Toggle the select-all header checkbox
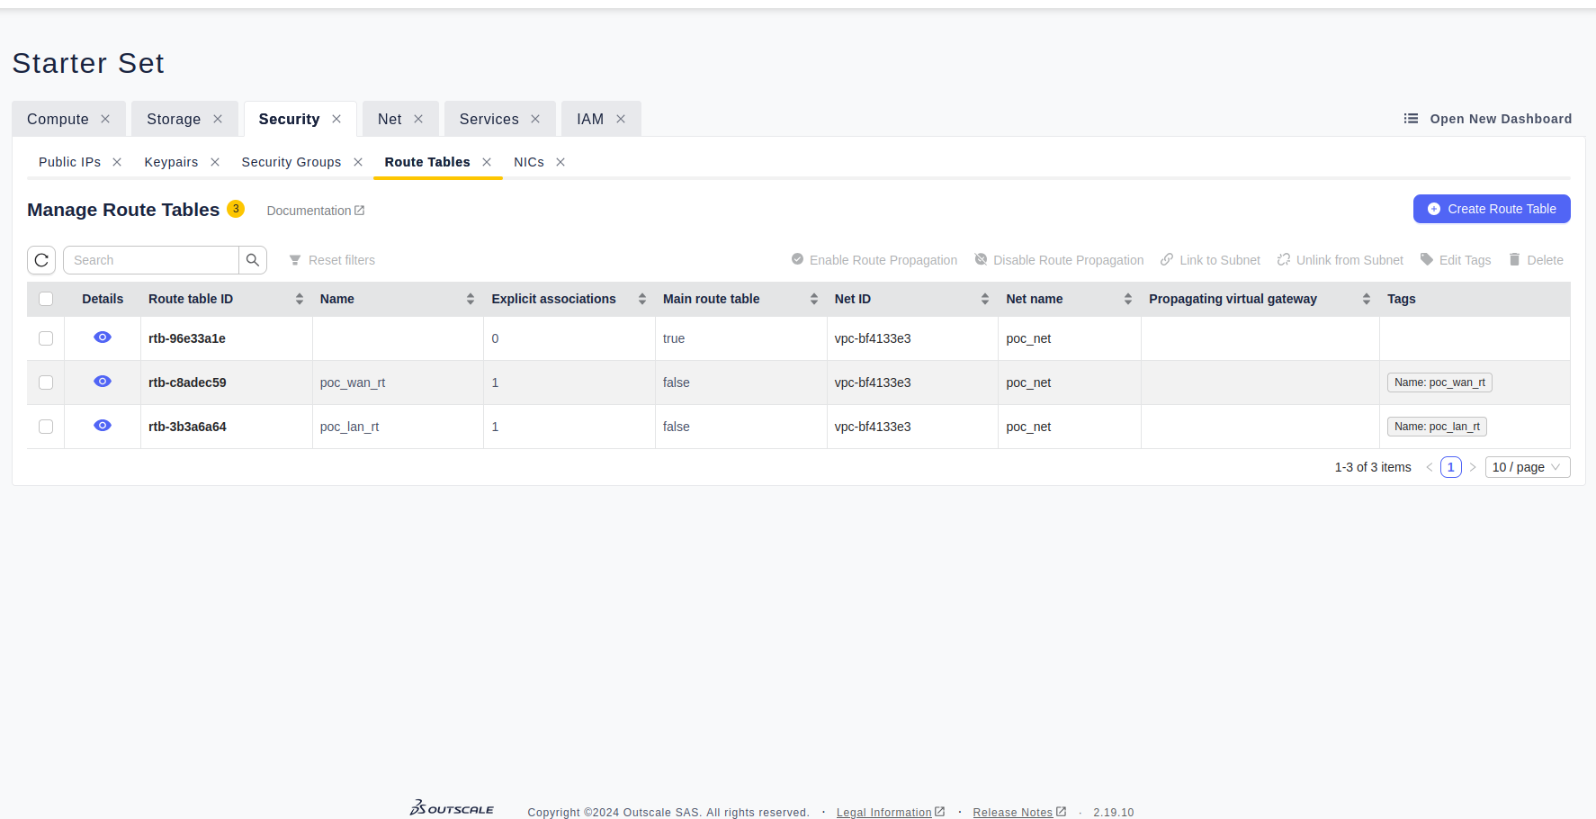 tap(46, 299)
